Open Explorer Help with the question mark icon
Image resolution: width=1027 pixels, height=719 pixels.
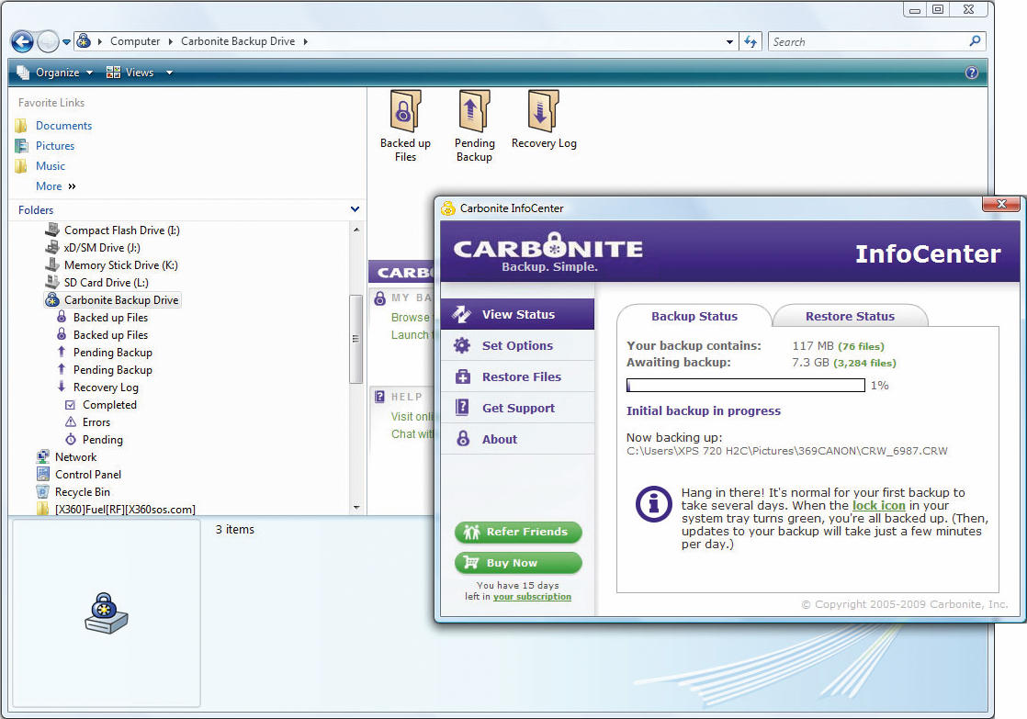tap(971, 73)
